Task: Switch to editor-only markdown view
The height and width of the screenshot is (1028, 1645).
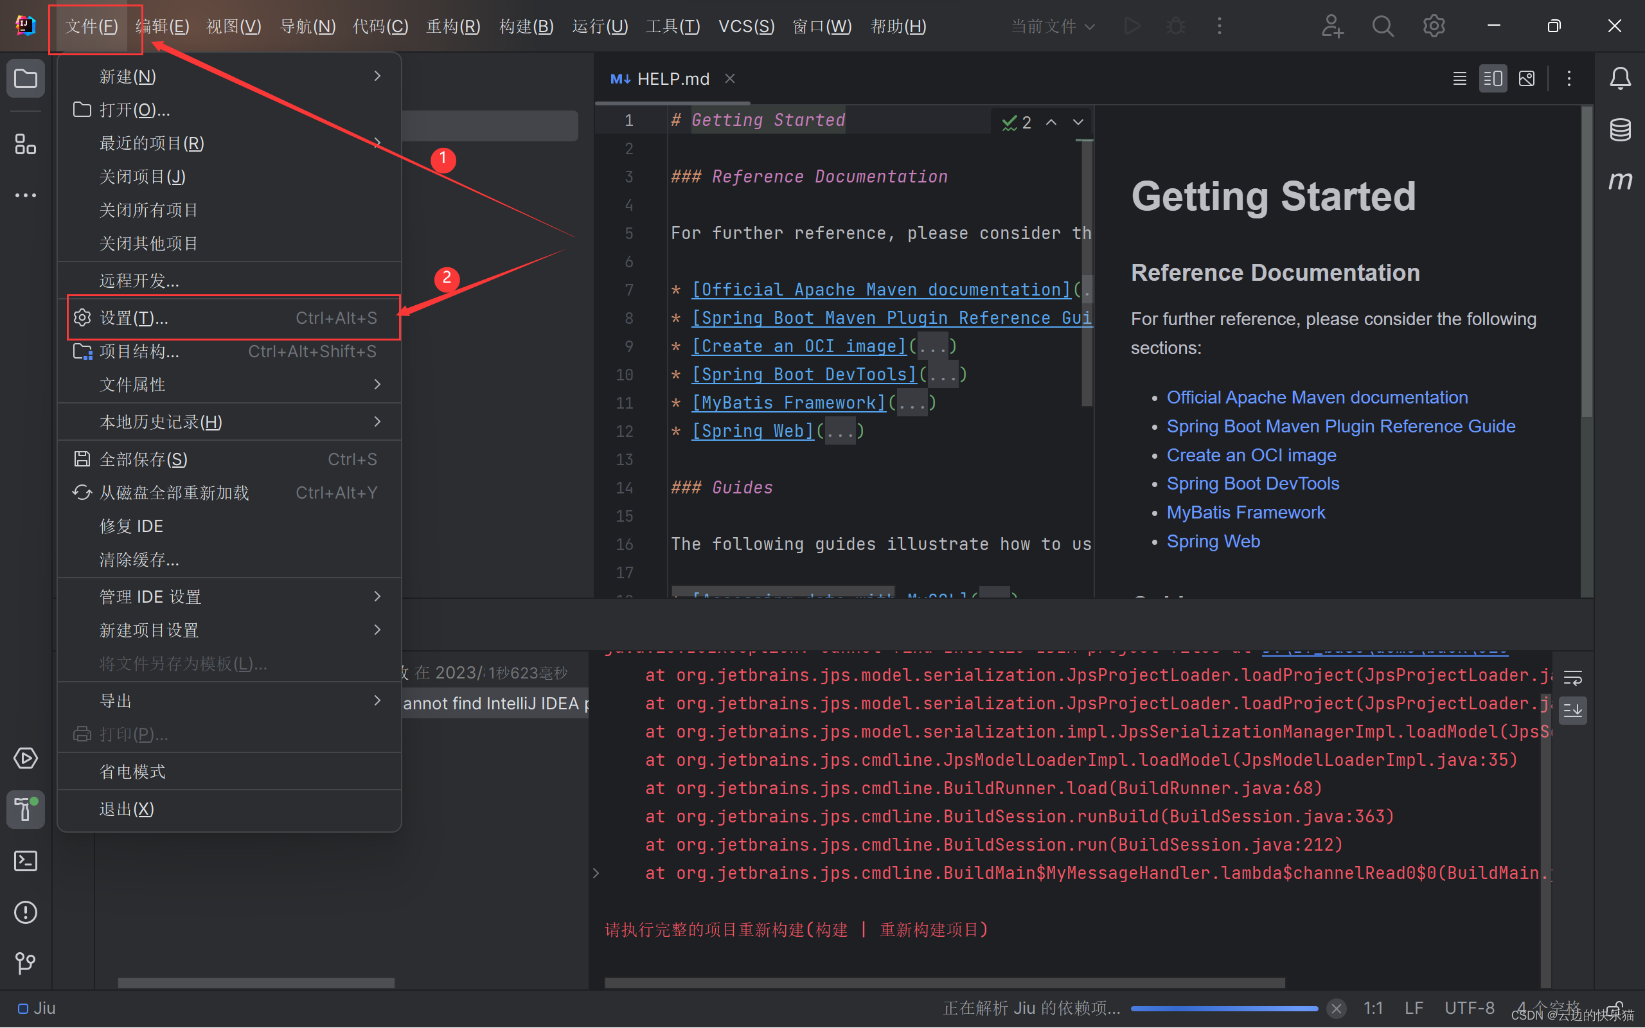Action: pos(1459,79)
